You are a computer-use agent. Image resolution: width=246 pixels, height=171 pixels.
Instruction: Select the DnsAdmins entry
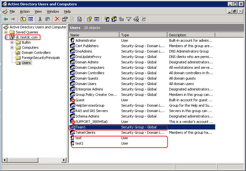tap(84, 51)
